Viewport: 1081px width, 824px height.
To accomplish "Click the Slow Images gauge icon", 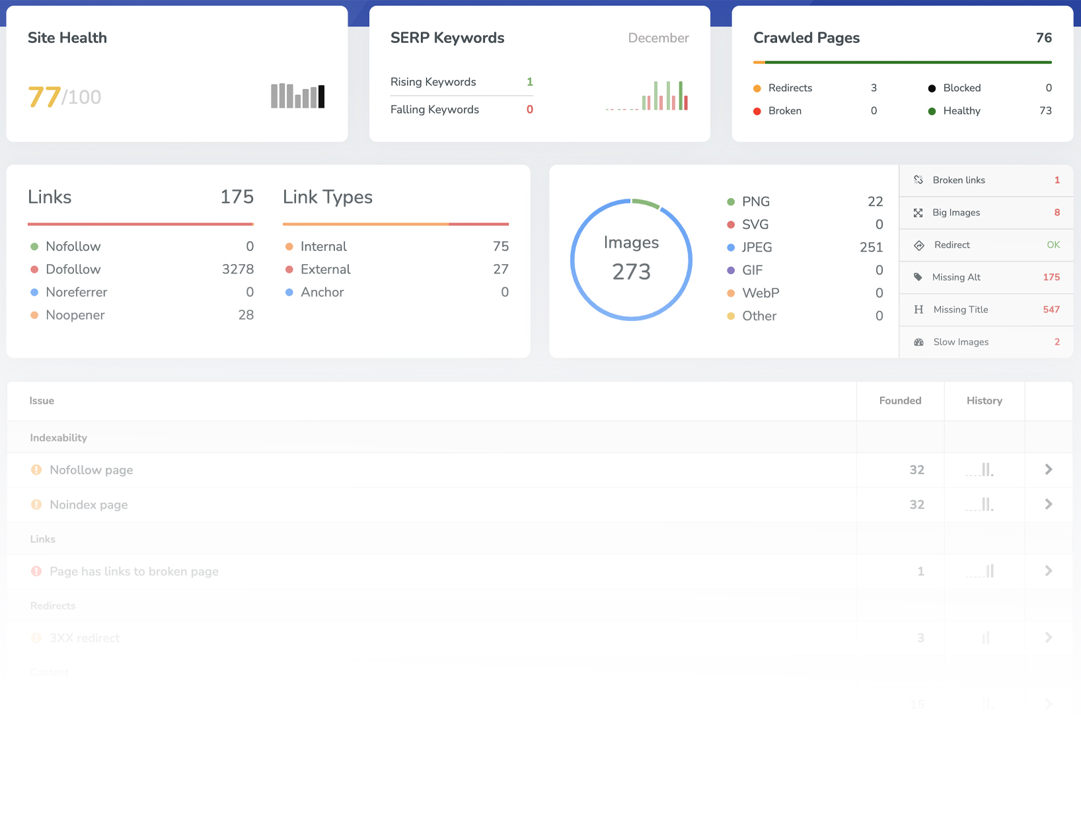I will [x=918, y=342].
